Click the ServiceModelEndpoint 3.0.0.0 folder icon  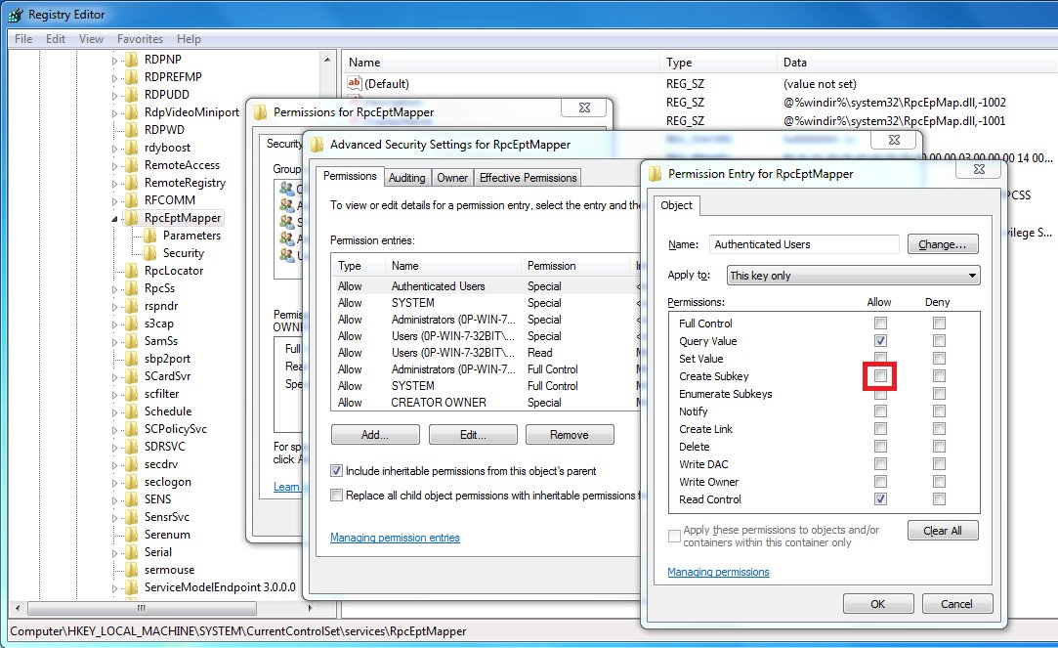[x=132, y=587]
